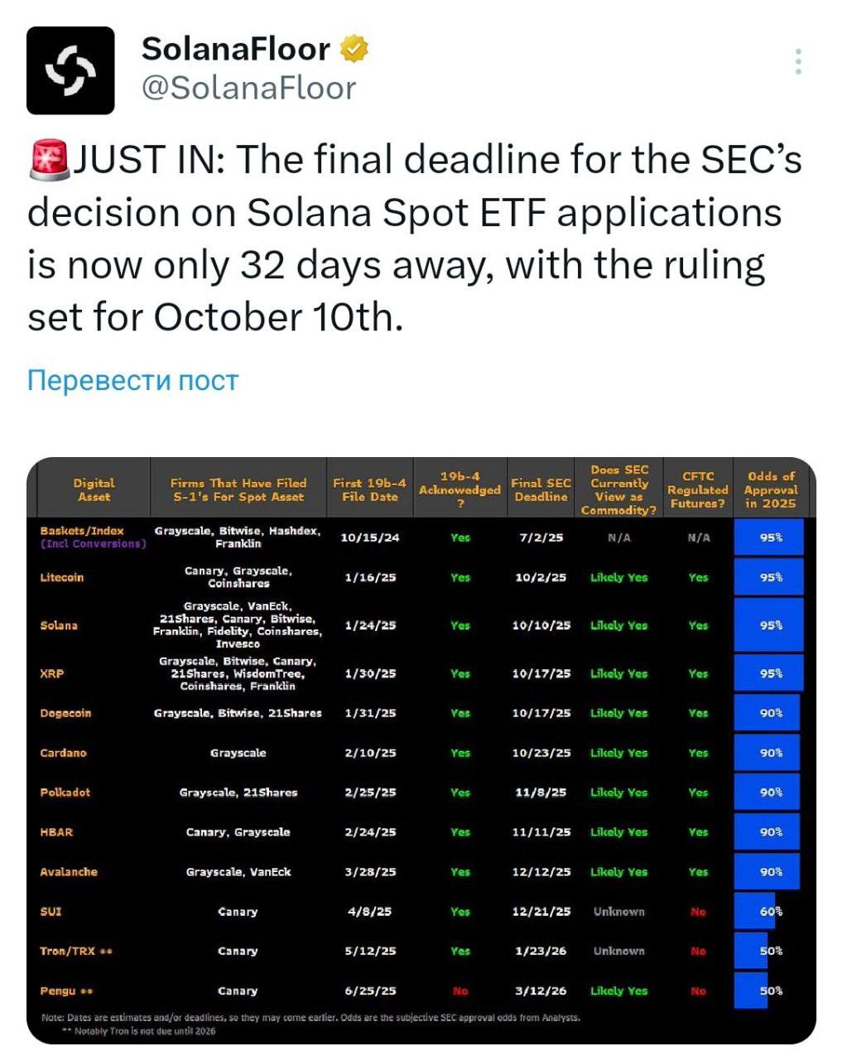The height and width of the screenshot is (1060, 842).
Task: Click the table footnote about Tron
Action: 139,1031
